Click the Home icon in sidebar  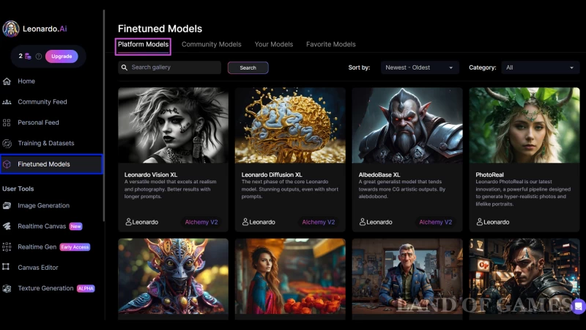click(7, 81)
